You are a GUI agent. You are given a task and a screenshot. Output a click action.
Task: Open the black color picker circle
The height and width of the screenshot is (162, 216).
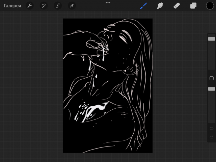210,6
